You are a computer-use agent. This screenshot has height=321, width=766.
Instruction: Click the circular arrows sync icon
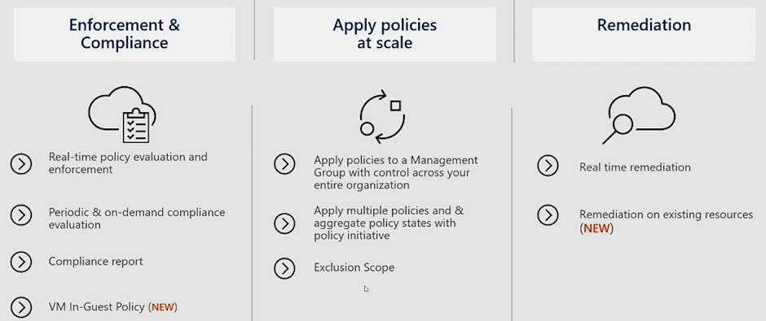point(382,116)
